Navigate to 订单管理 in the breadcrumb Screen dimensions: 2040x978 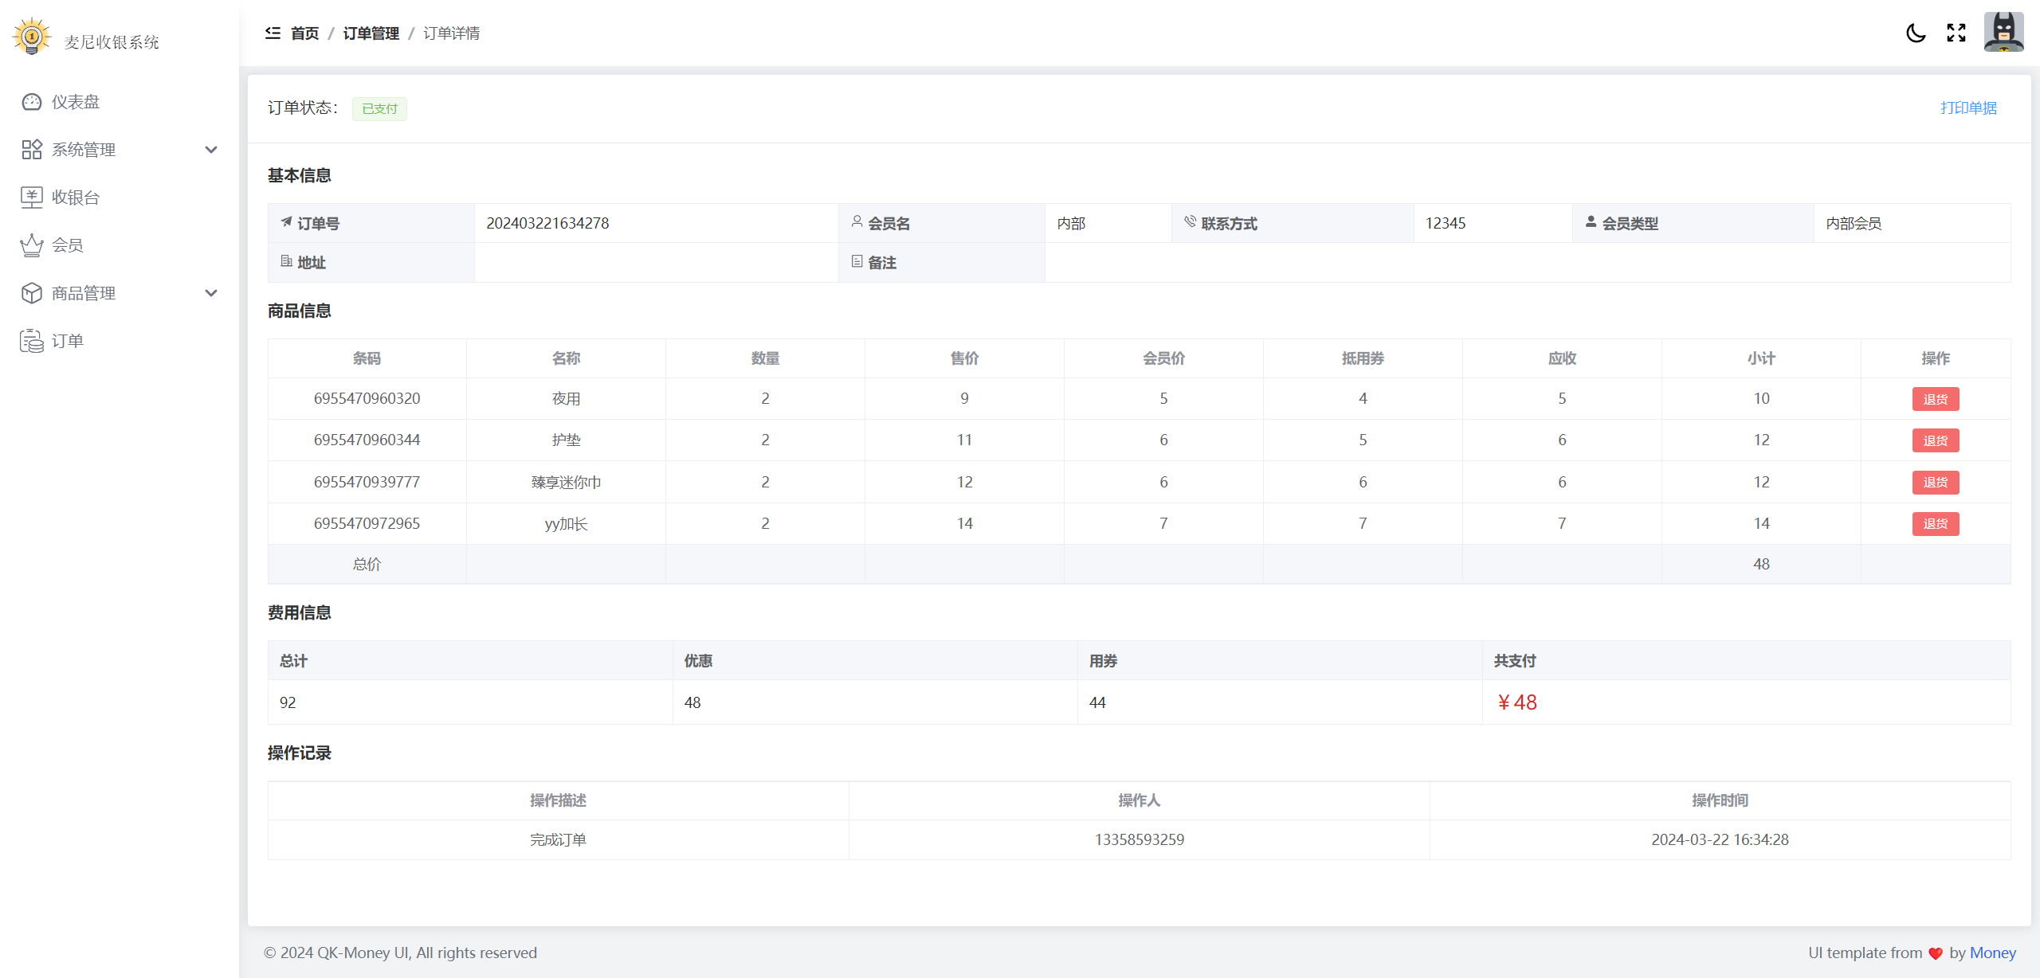pyautogui.click(x=371, y=33)
